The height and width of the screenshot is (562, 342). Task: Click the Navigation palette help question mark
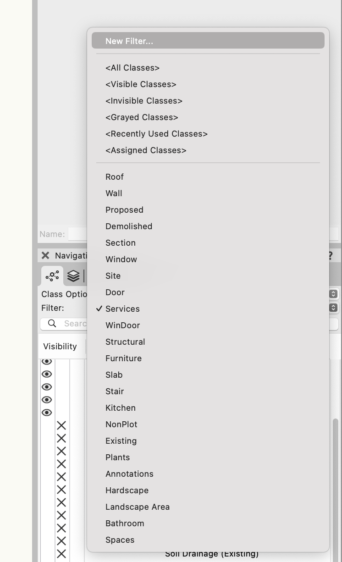330,255
